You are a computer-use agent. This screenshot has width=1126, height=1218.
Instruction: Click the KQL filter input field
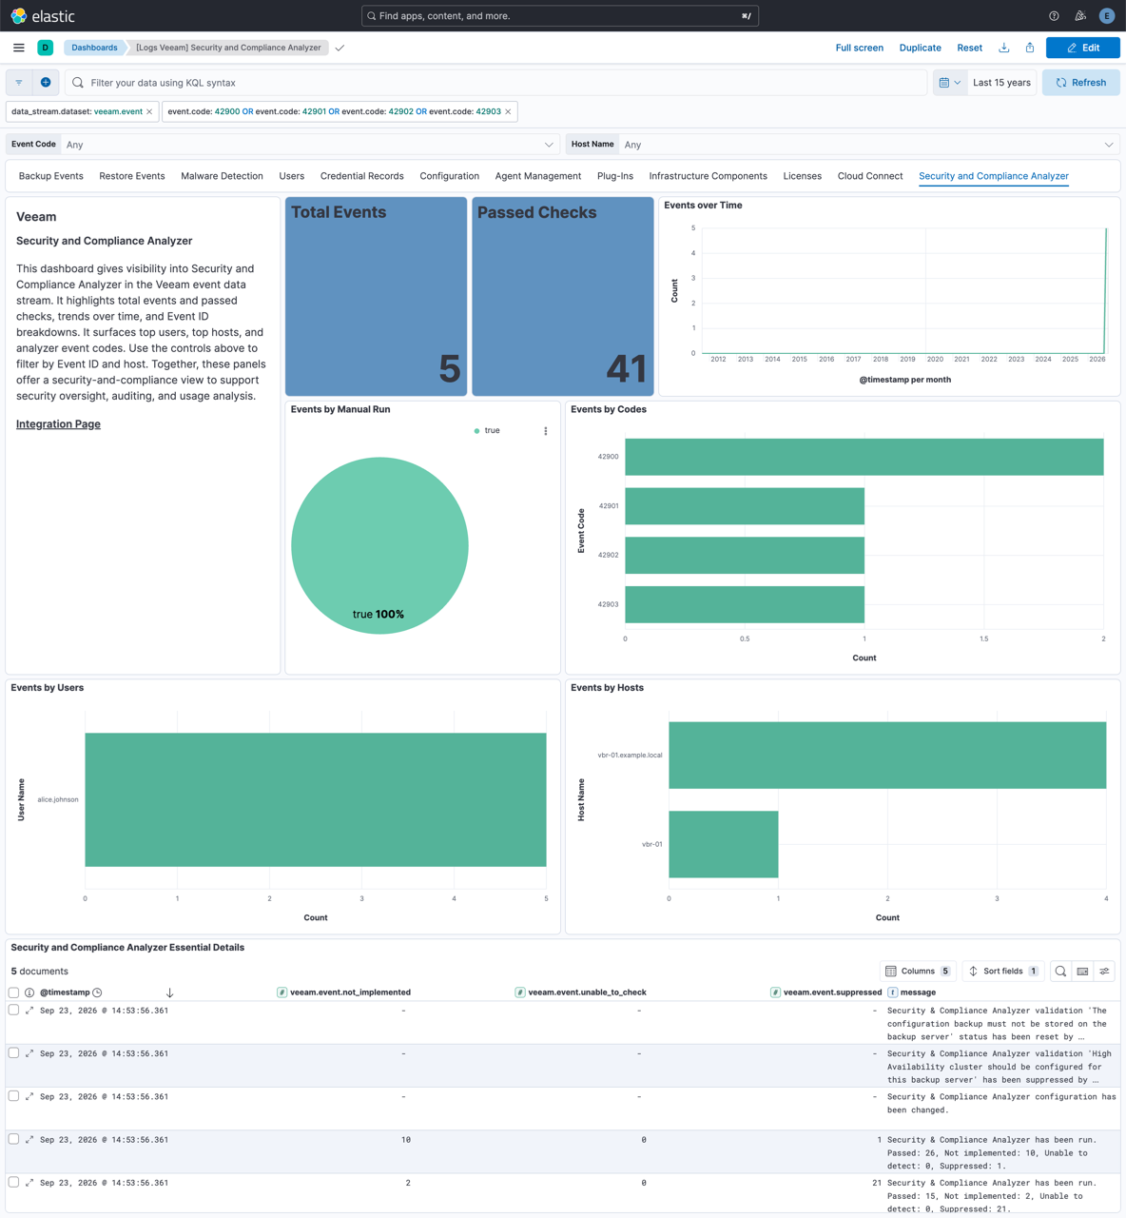pyautogui.click(x=495, y=83)
